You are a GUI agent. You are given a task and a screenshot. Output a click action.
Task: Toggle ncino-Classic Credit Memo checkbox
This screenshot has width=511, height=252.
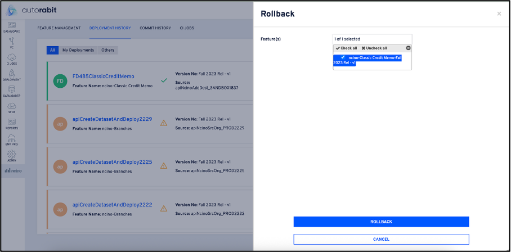(343, 57)
